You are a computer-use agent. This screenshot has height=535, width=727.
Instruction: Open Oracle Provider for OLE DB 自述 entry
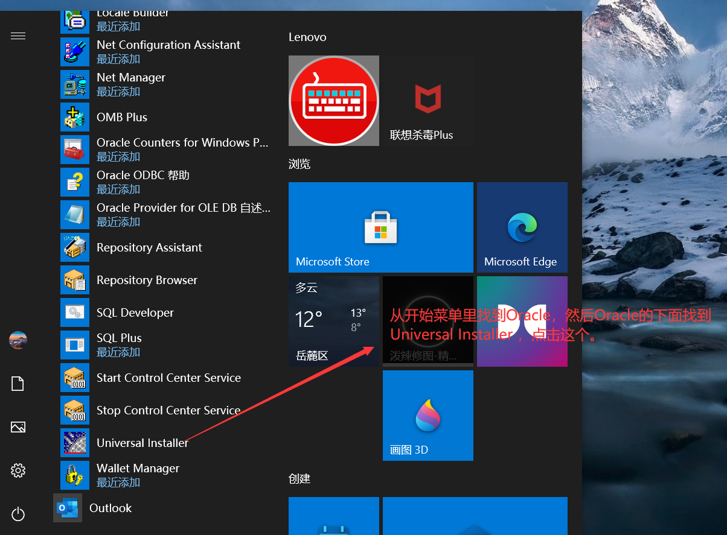pos(167,215)
